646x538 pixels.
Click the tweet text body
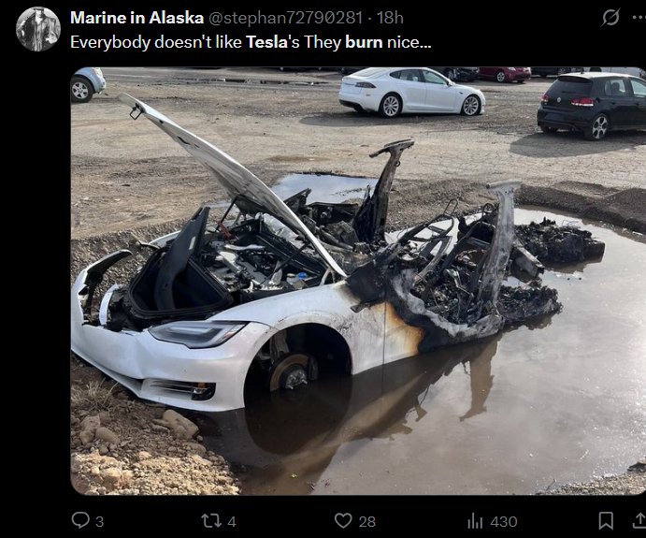[251, 42]
